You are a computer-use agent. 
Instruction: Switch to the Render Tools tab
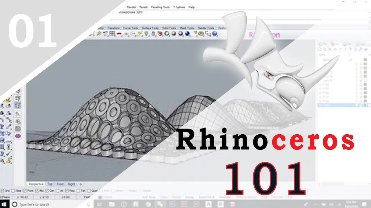pyautogui.click(x=206, y=28)
